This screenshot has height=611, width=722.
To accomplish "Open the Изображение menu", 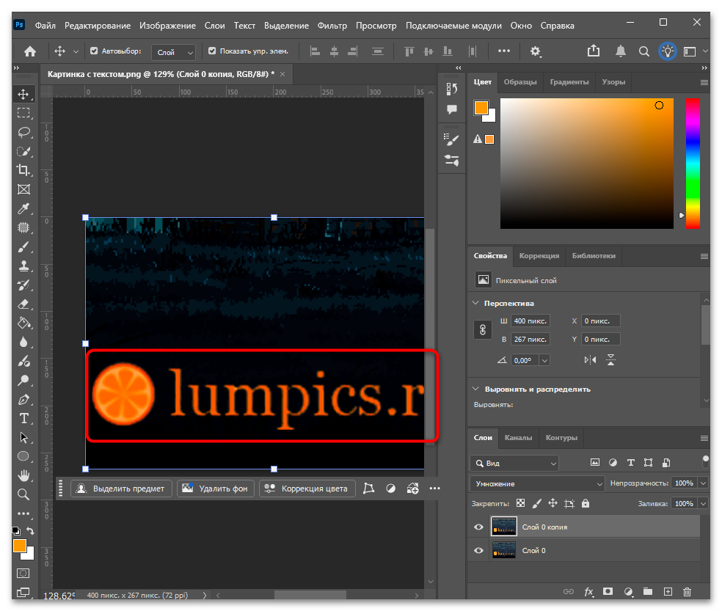I will point(167,26).
